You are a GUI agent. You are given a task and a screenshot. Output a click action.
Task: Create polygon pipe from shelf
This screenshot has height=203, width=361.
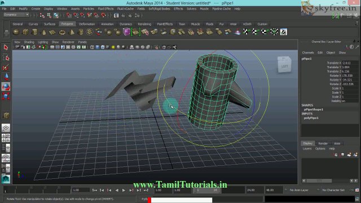point(81,32)
